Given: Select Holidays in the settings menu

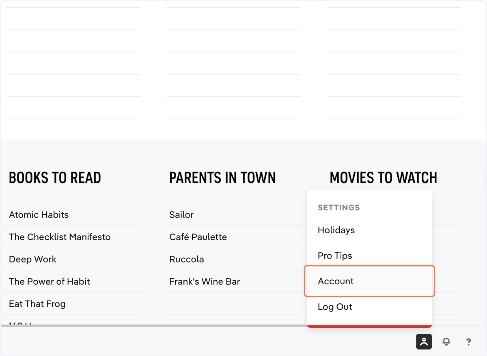Looking at the screenshot, I should coord(369,230).
